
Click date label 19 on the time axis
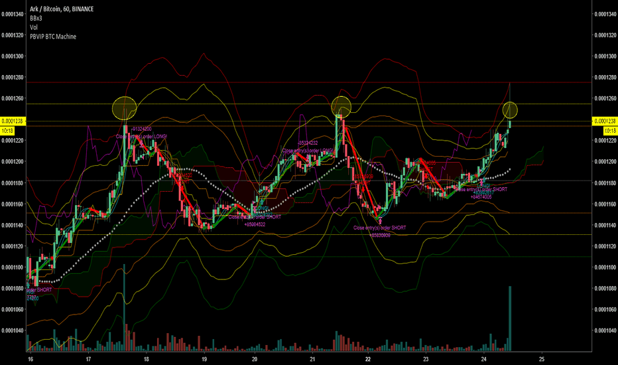pyautogui.click(x=204, y=359)
